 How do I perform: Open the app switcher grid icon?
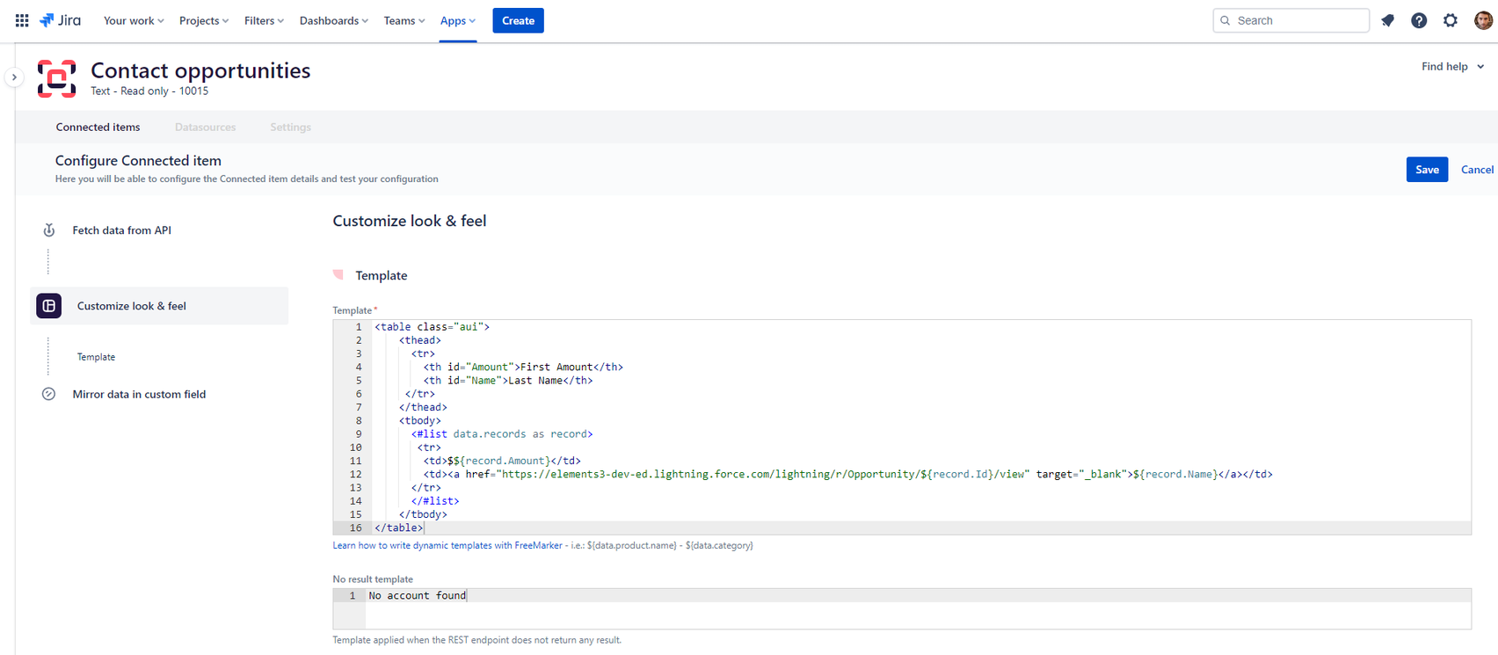pyautogui.click(x=22, y=20)
